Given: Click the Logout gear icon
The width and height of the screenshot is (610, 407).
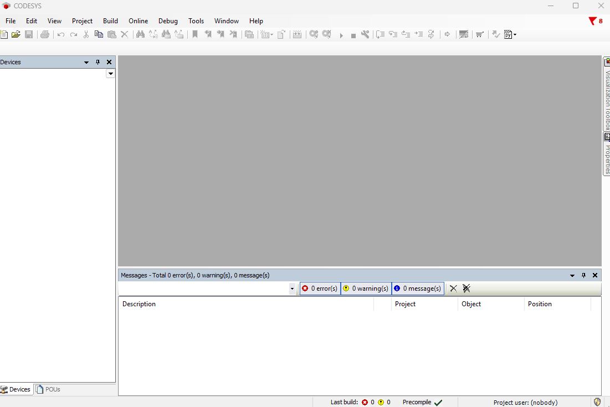Looking at the screenshot, I should click(x=326, y=34).
